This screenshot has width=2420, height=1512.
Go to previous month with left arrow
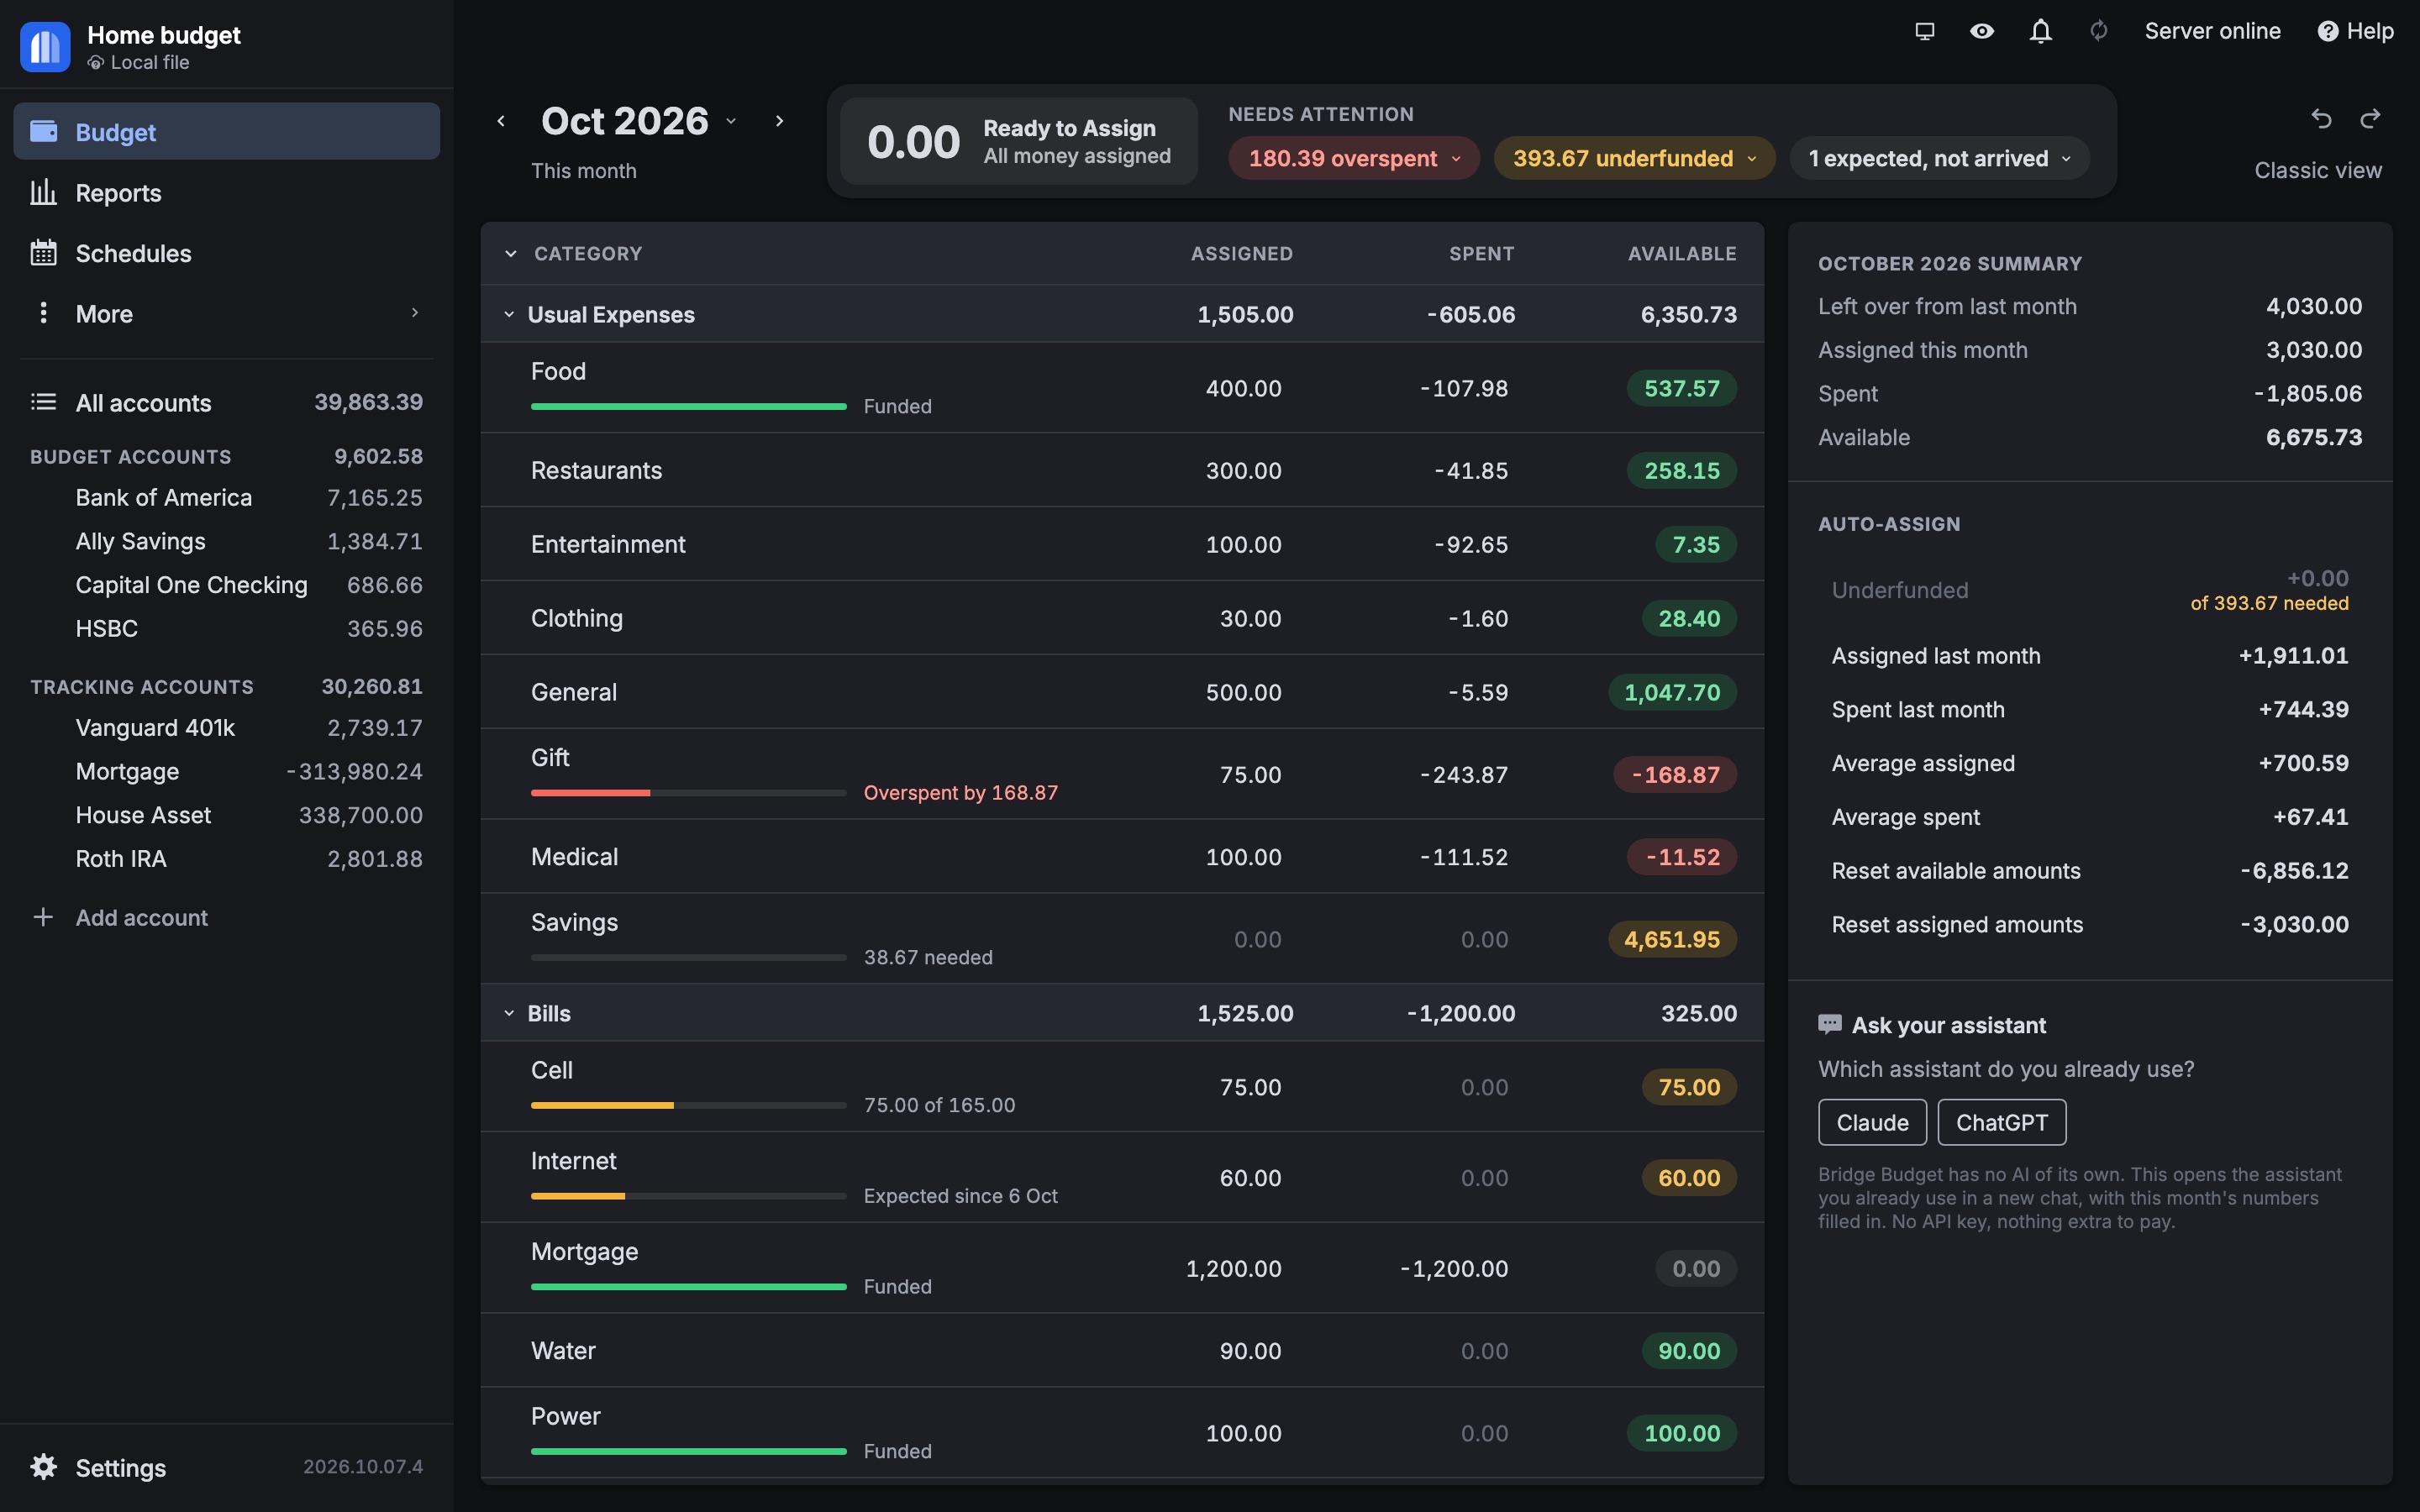pos(501,121)
